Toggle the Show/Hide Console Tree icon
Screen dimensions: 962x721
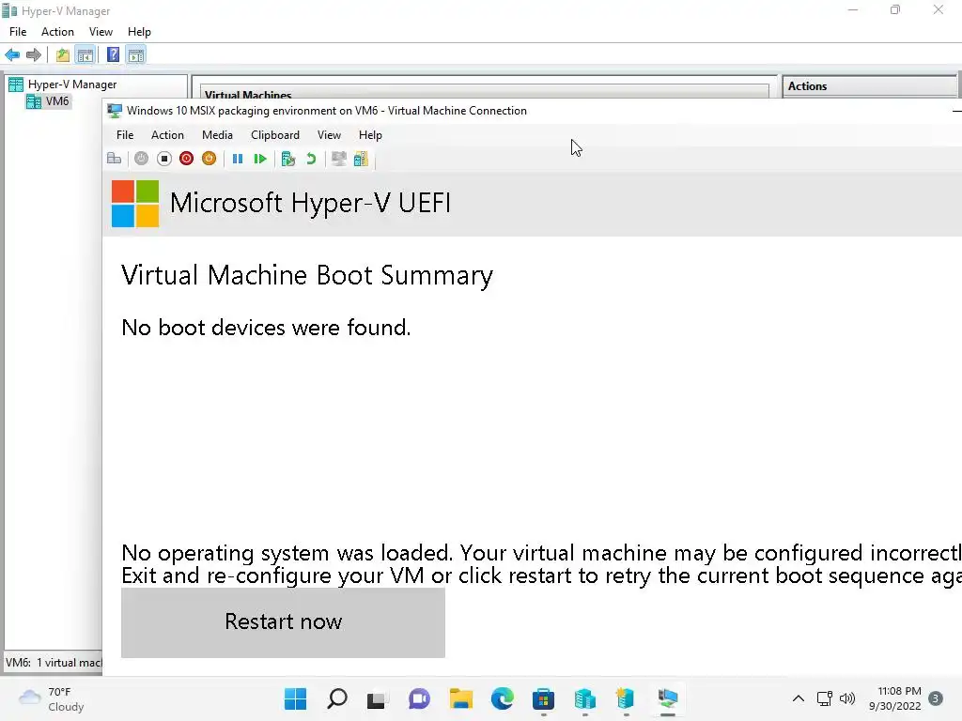[x=85, y=55]
